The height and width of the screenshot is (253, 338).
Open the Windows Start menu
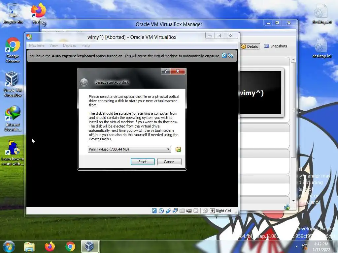(x=9, y=246)
